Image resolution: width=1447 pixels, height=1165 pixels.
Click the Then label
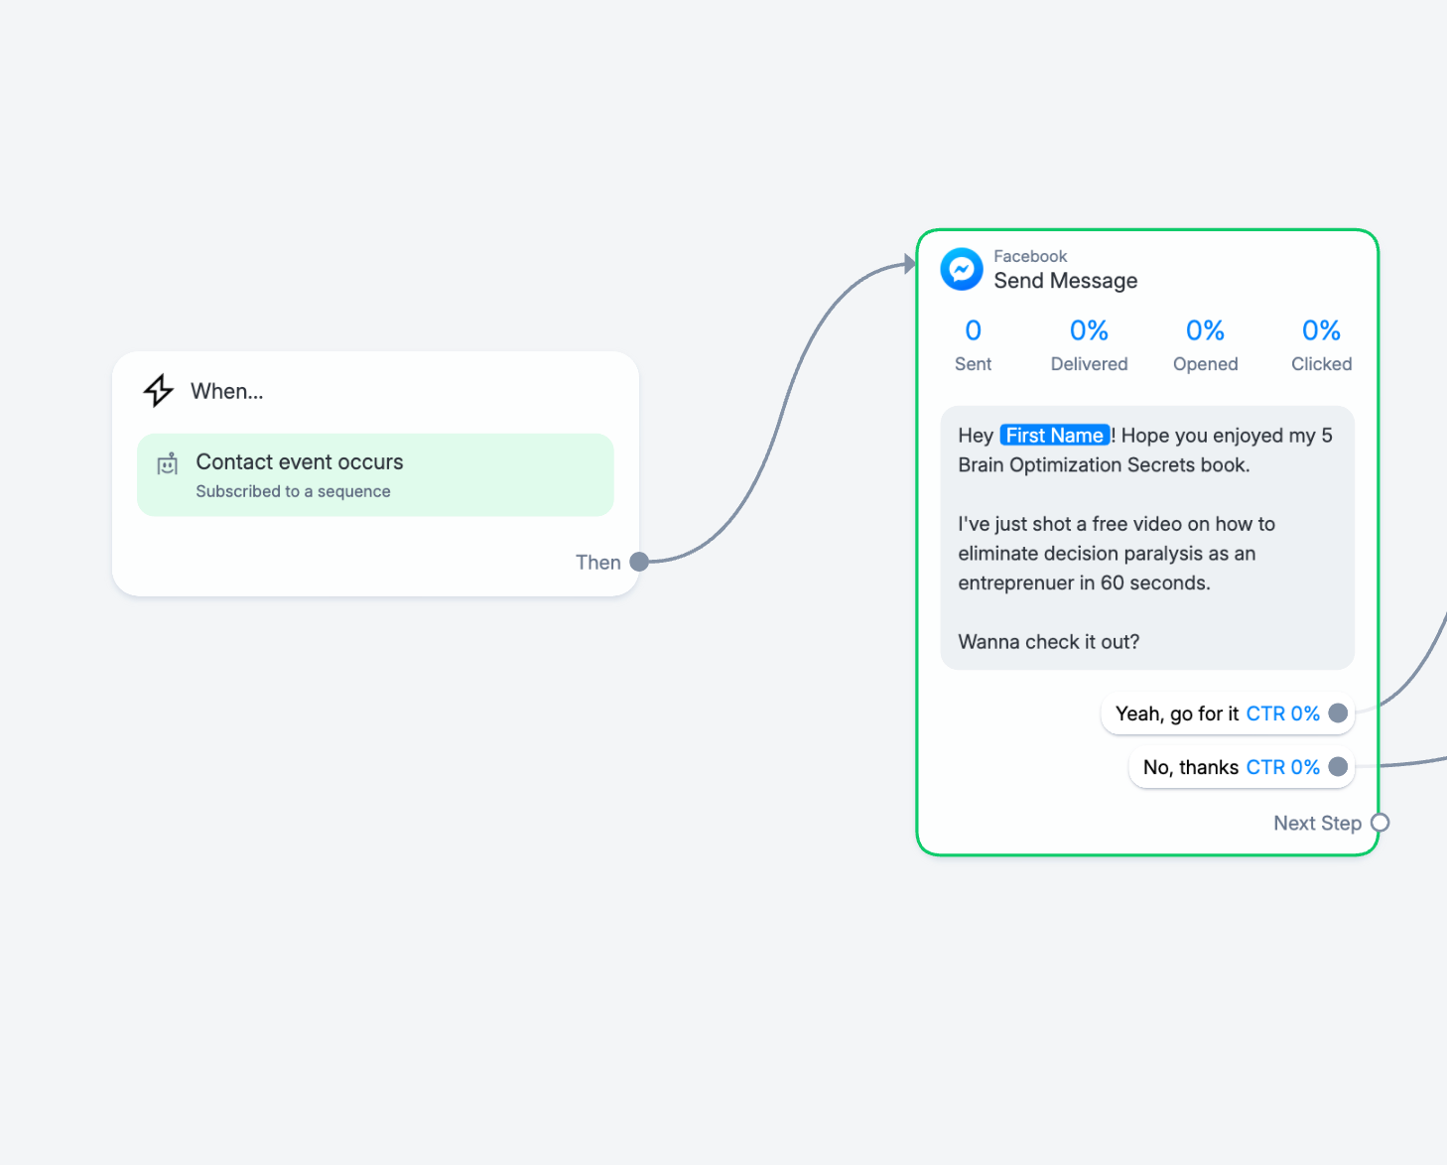tap(598, 563)
